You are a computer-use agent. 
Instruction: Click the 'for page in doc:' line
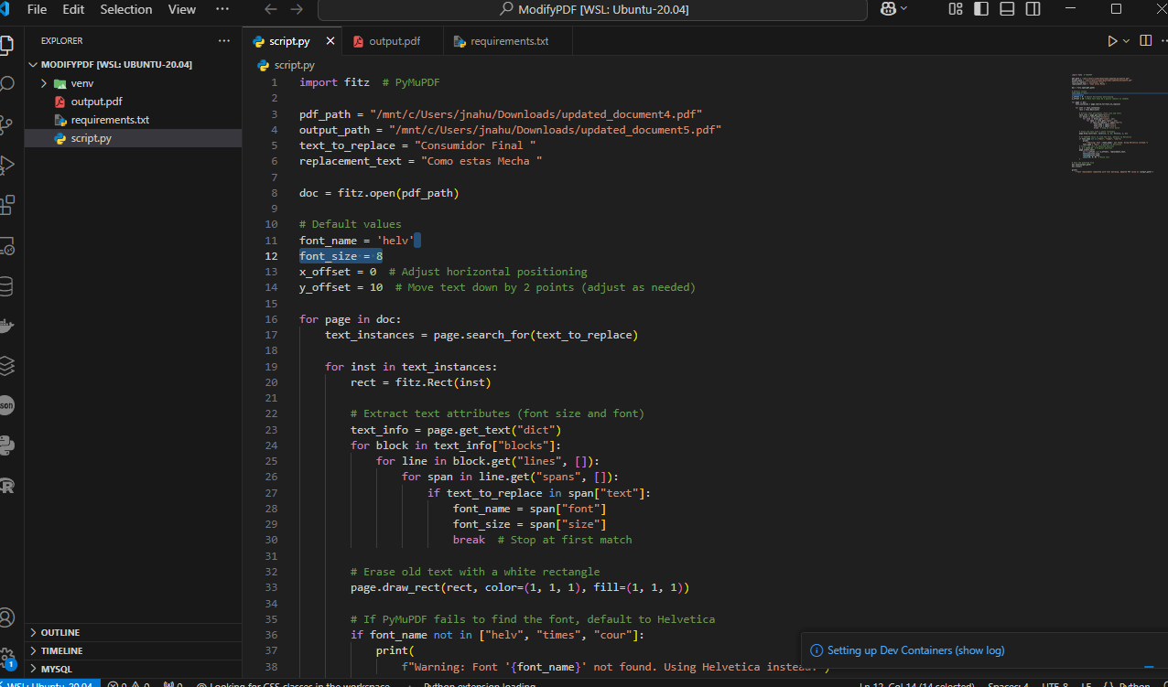[x=350, y=319]
